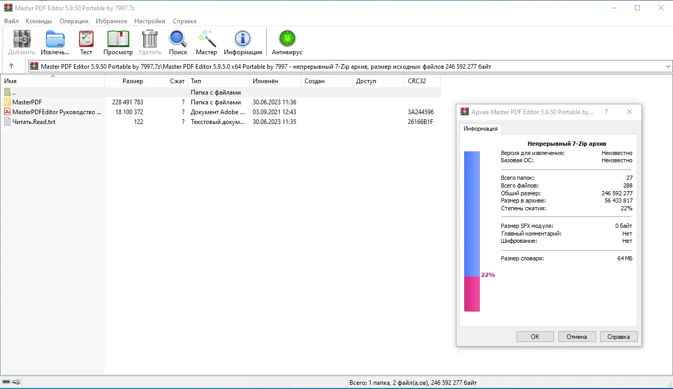Select the Извлечь (Extract) toolbar icon
This screenshot has width=673, height=389.
55,41
